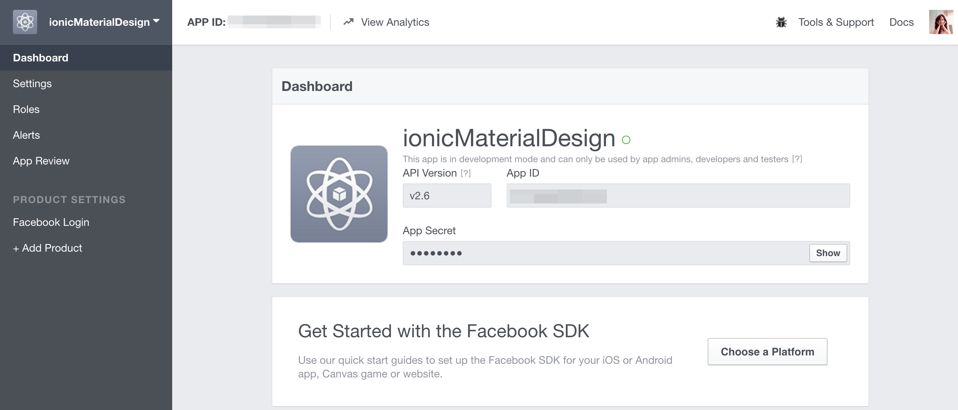This screenshot has width=958, height=410.
Task: Click the atom app icon in sidebar header
Action: coord(25,22)
